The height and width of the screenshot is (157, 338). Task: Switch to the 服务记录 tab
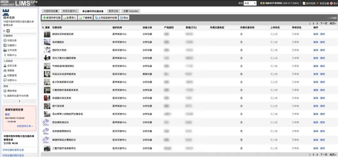113,11
